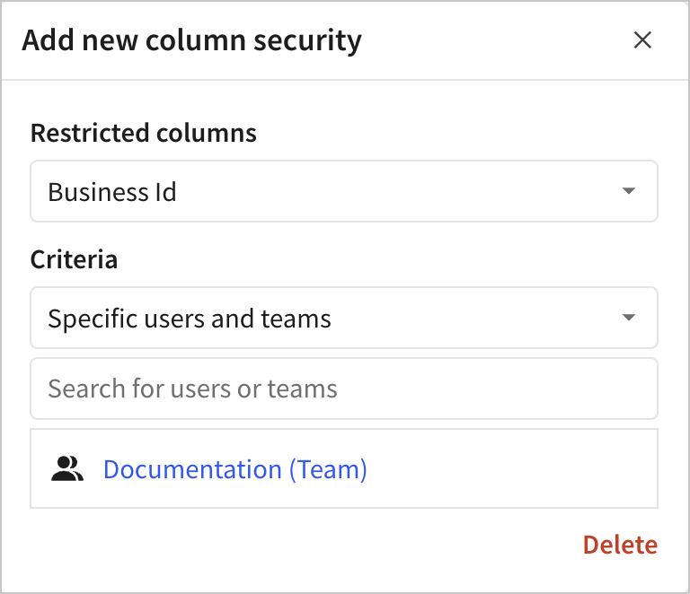Click the Restricted columns label
Image resolution: width=690 pixels, height=594 pixels.
[144, 134]
